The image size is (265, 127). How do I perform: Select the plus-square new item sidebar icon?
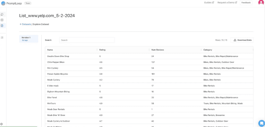point(2,20)
